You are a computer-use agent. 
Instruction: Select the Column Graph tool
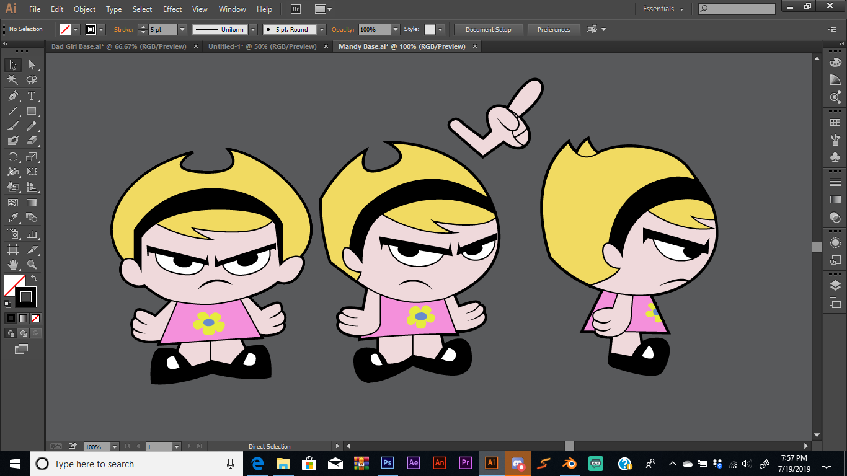[32, 234]
